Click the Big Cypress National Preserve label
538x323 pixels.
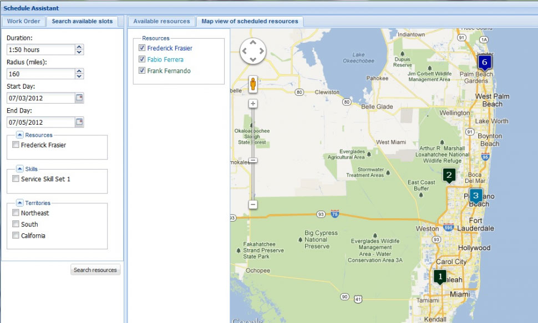(321, 239)
